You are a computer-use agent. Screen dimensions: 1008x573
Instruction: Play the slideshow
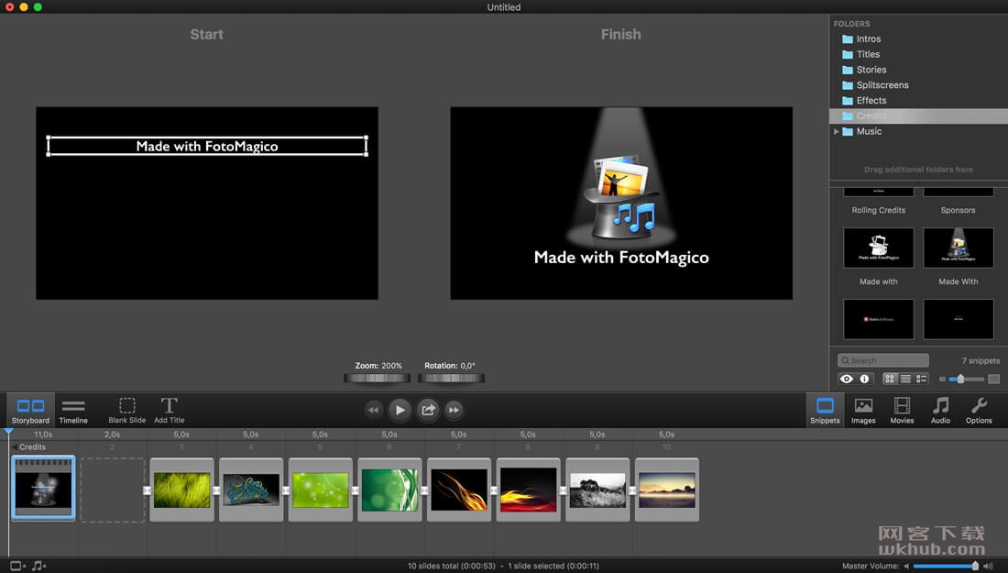point(400,410)
